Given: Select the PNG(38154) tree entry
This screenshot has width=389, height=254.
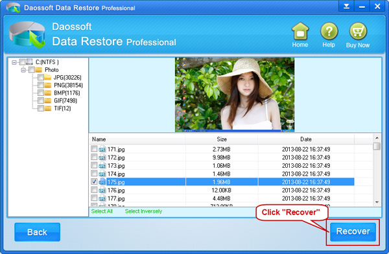Looking at the screenshot, I should pyautogui.click(x=69, y=86).
